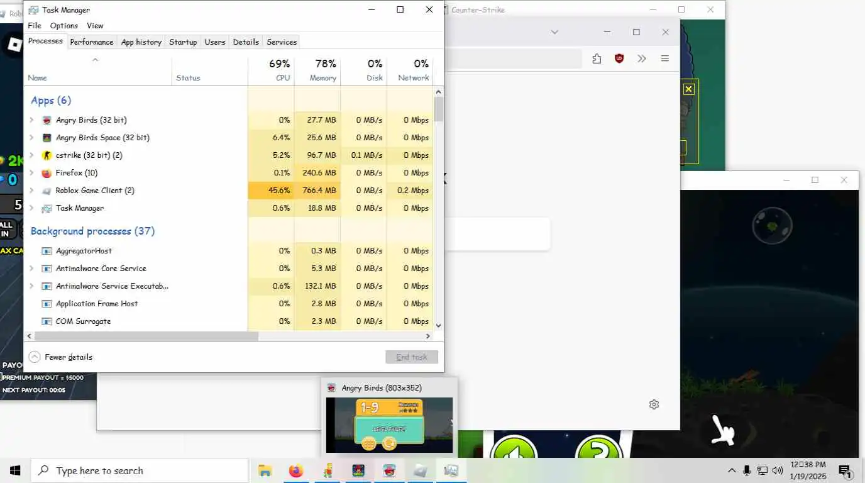Open the File menu in Task Manager

(x=35, y=26)
